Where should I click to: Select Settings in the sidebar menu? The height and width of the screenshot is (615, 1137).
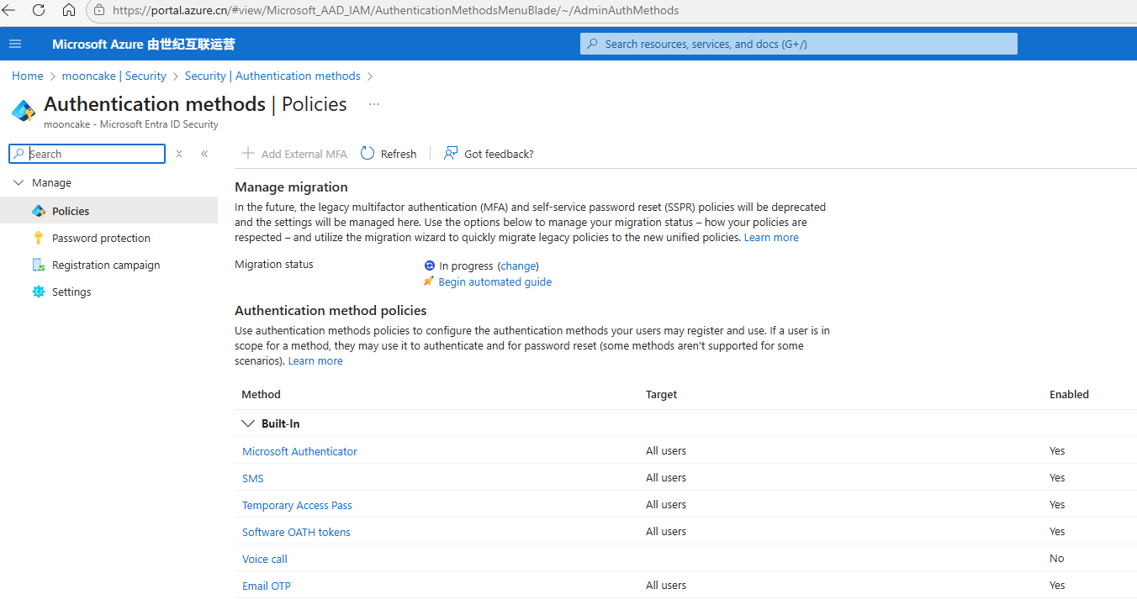click(x=71, y=292)
